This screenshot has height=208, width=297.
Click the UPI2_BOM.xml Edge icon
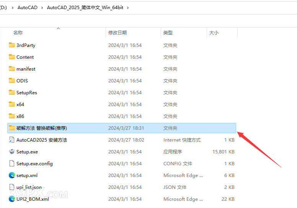(x=12, y=199)
